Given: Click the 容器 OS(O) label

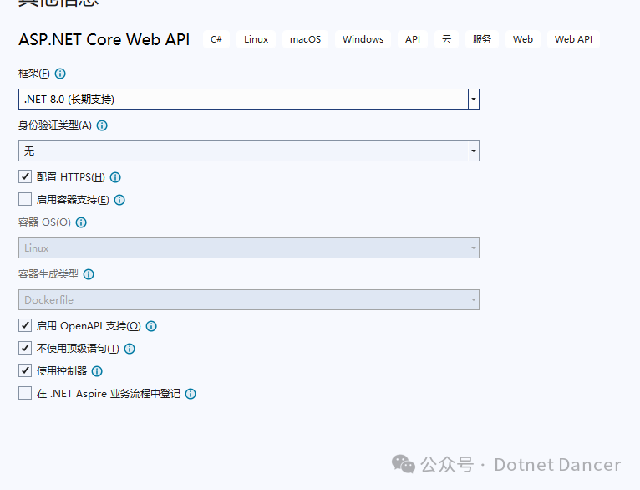Looking at the screenshot, I should click(44, 222).
